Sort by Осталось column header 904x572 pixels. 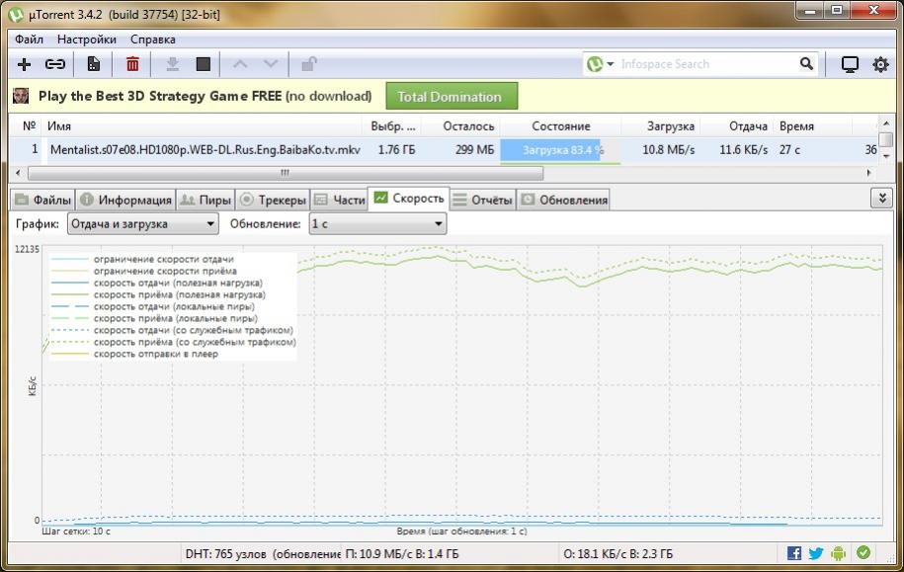point(468,126)
